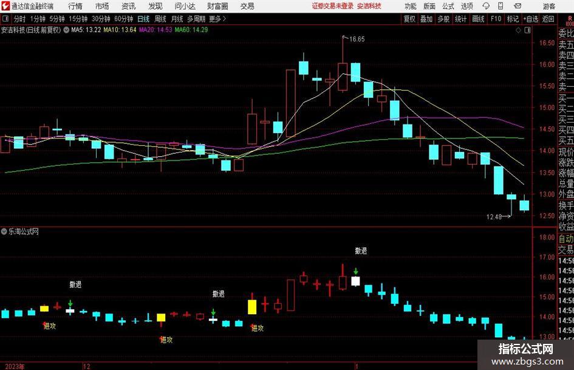Open the envelope message icon
Screen dimensions: 574x370
tap(518, 6)
